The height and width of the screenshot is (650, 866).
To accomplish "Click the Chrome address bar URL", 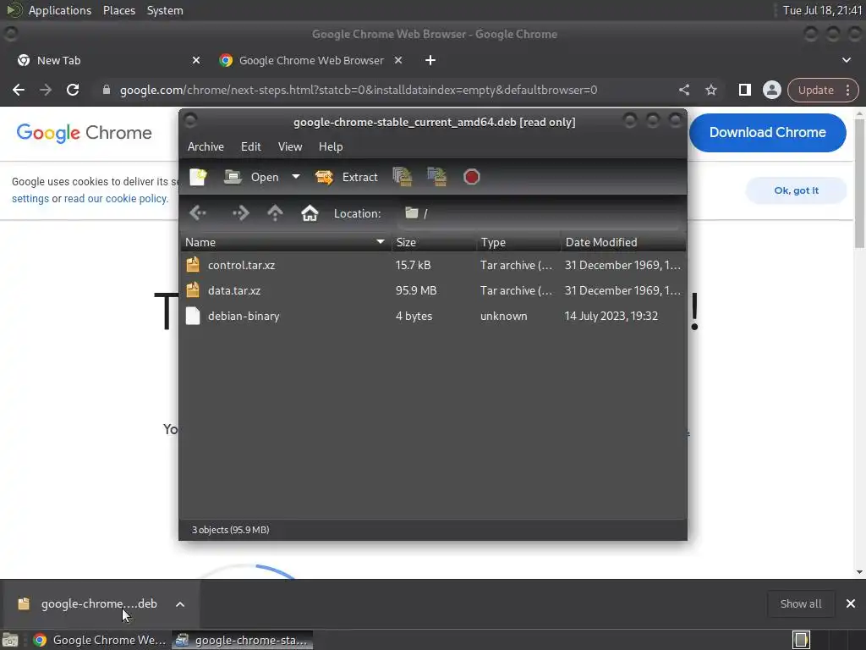I will pyautogui.click(x=359, y=90).
